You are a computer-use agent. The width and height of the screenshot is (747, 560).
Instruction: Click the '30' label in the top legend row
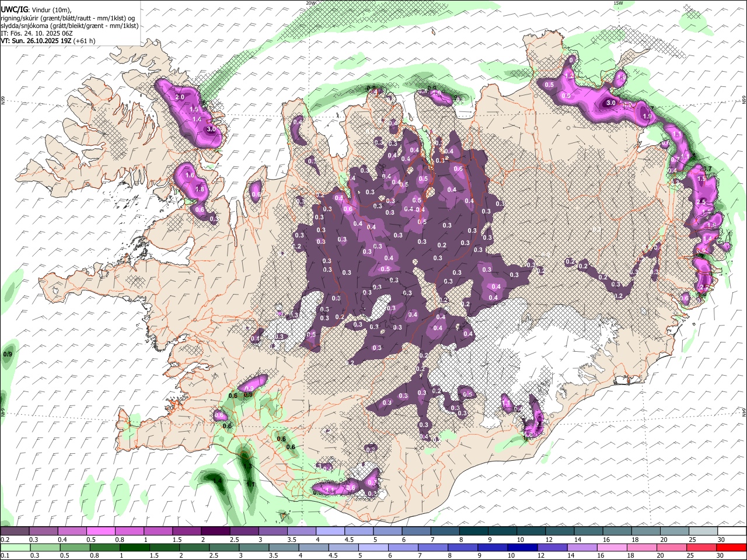click(x=721, y=540)
